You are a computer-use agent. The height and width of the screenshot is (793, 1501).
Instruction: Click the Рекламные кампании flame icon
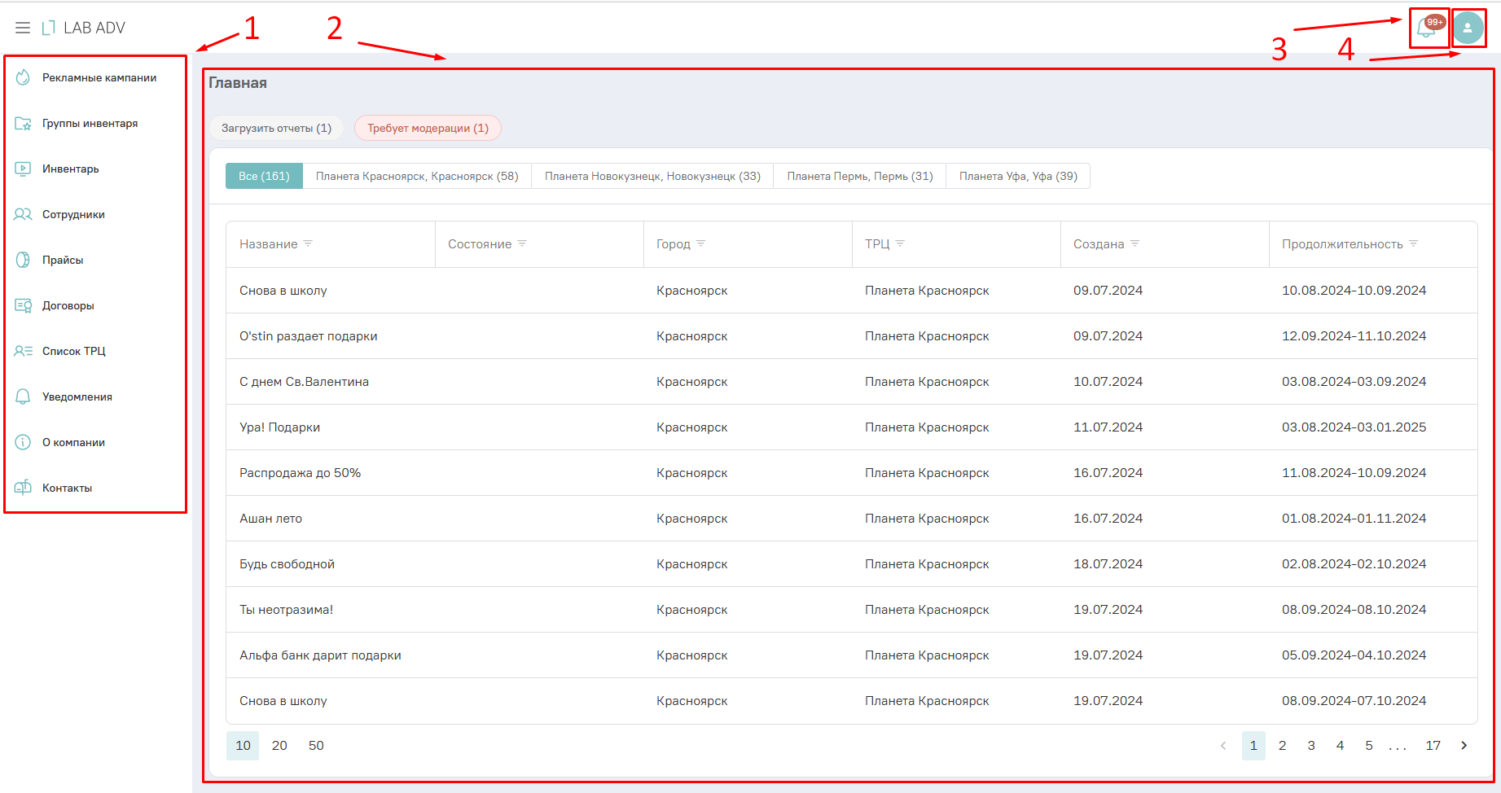pyautogui.click(x=23, y=77)
